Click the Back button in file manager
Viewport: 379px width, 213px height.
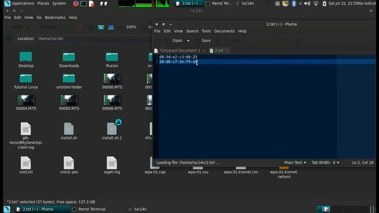pos(18,27)
